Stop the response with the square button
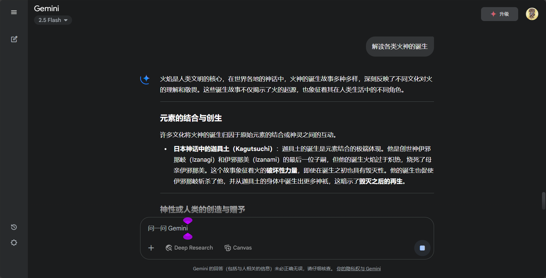546x278 pixels. 422,248
